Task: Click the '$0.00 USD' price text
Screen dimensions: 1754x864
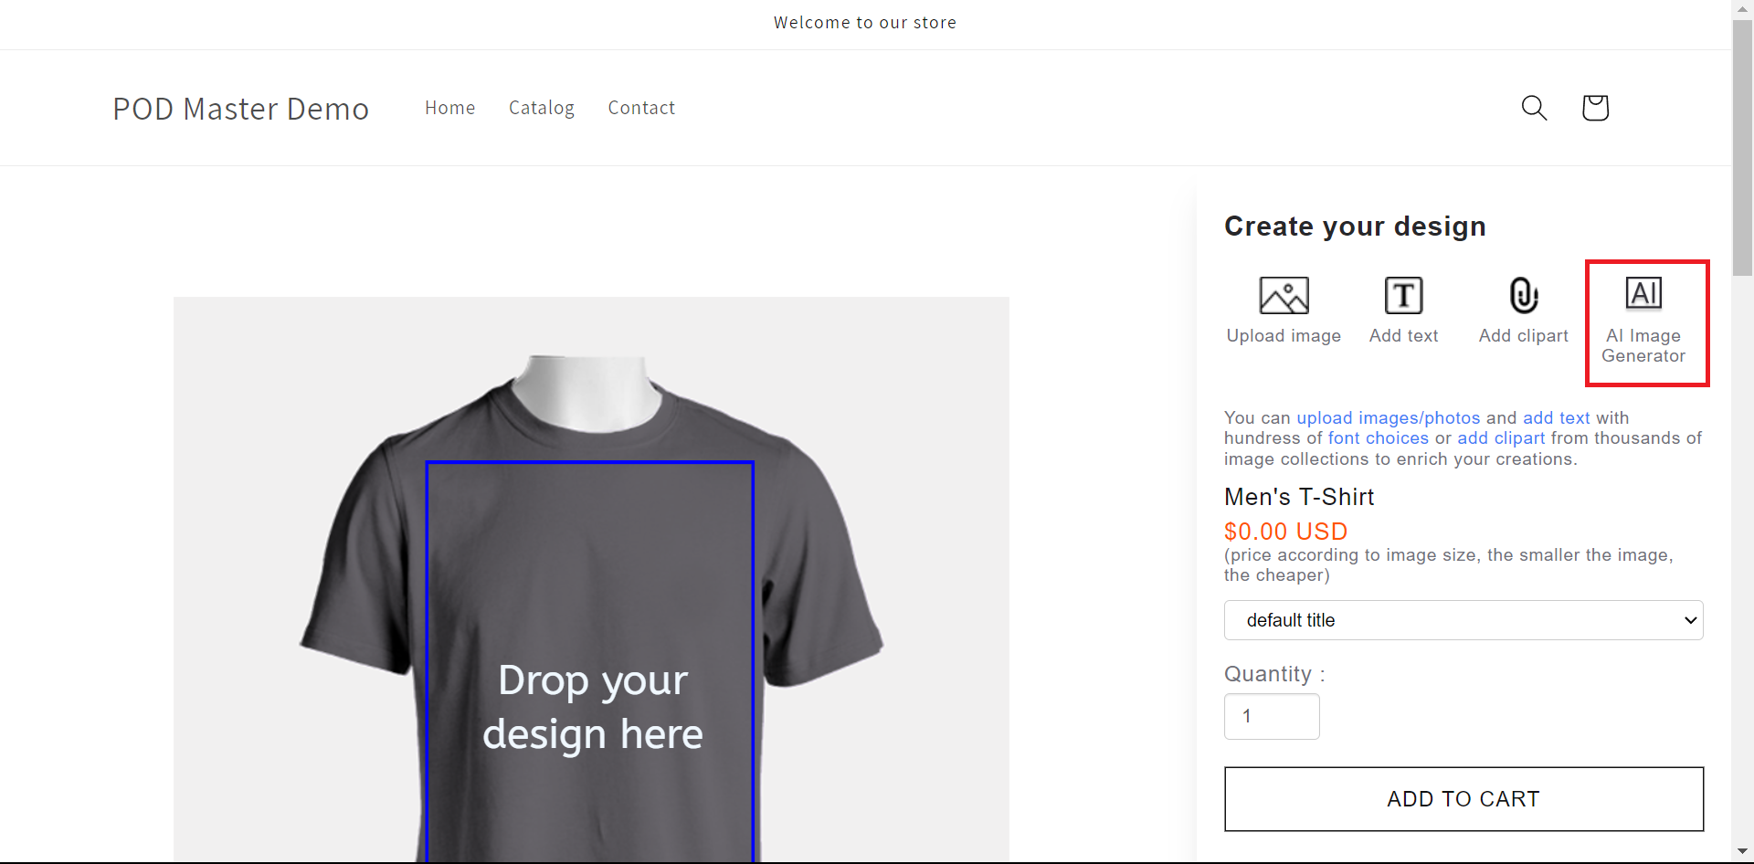Action: [1286, 532]
